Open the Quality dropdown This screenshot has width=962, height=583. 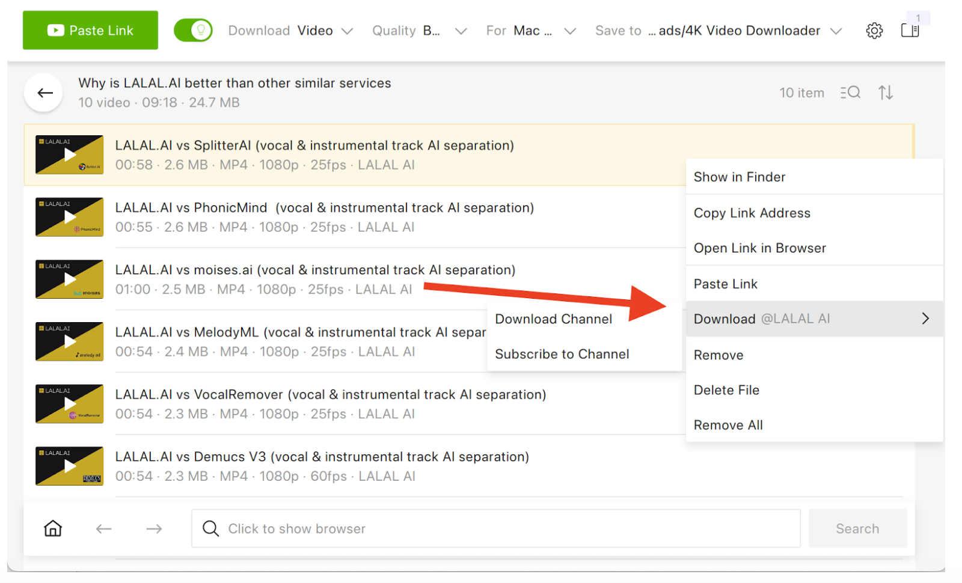(419, 31)
